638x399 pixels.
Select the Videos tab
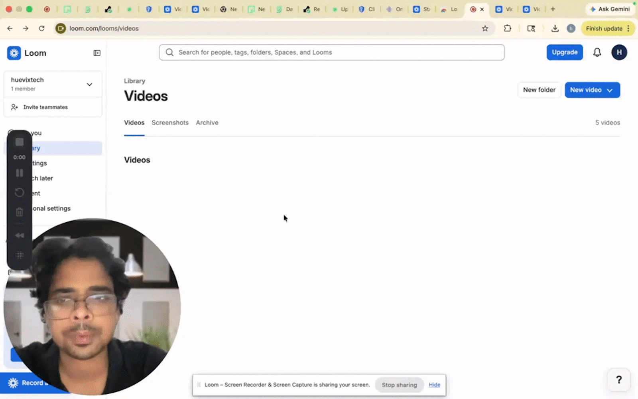coord(134,122)
